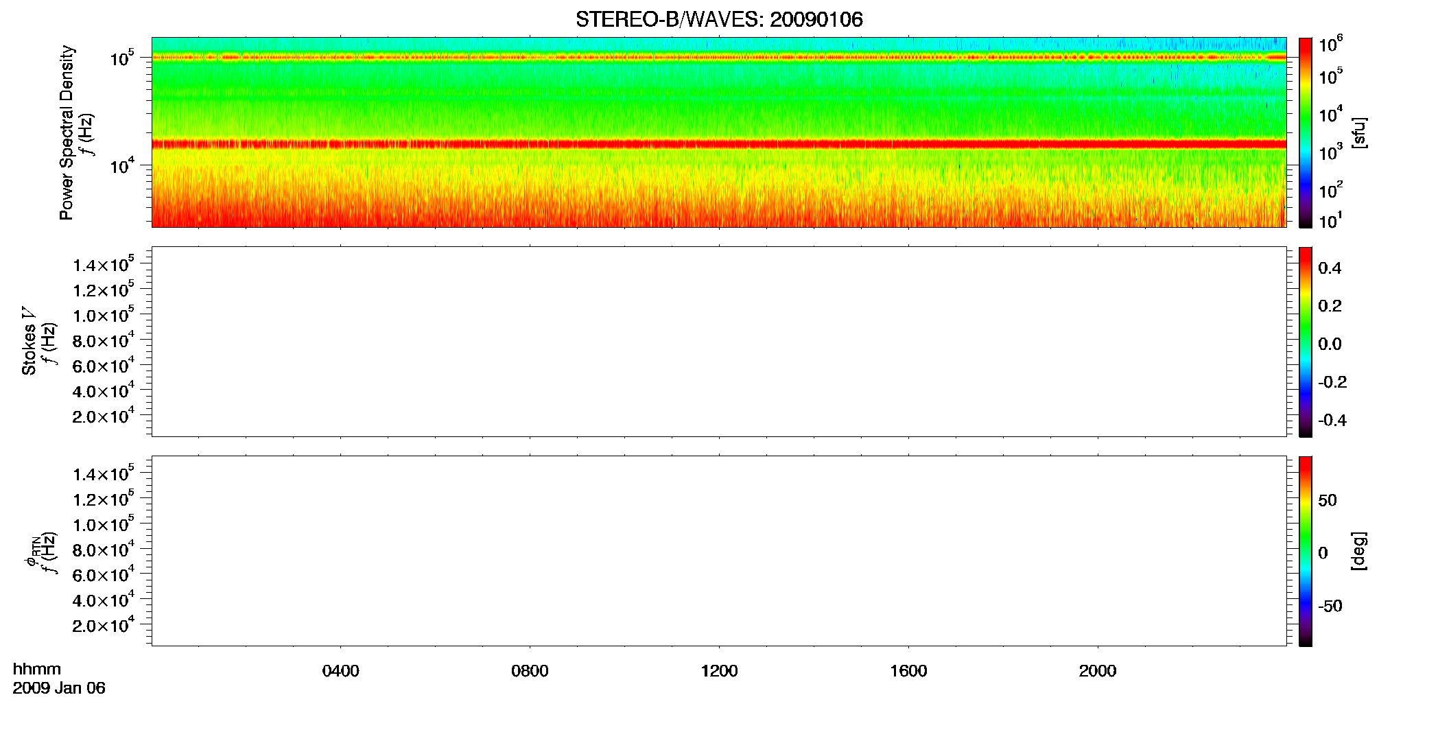Click the 0.4 tick on Stokes colorbar
Image resolution: width=1438 pixels, height=741 pixels.
[1330, 268]
